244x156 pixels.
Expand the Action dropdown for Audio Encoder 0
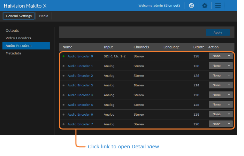(x=220, y=56)
